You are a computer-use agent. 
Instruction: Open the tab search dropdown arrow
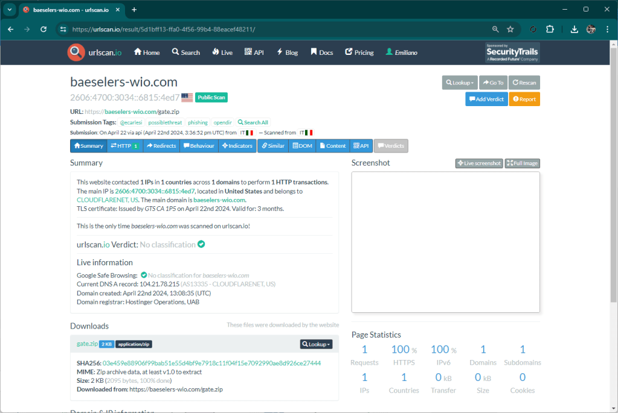tap(10, 10)
